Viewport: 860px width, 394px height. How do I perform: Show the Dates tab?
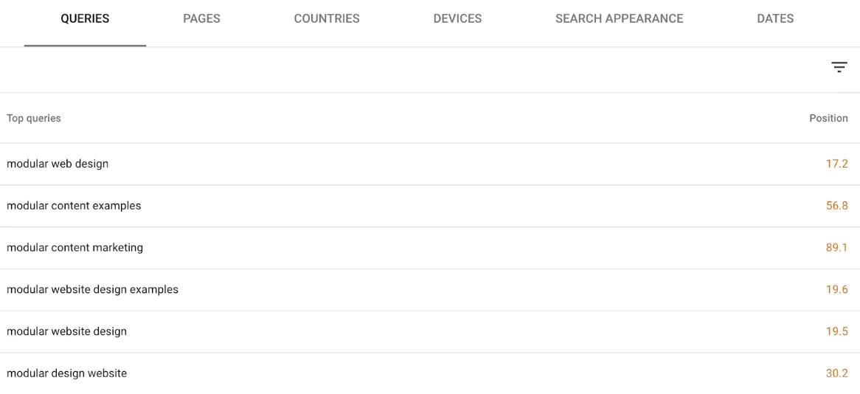(775, 19)
